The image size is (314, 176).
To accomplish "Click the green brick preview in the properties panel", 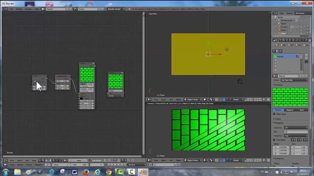I will coord(290,97).
